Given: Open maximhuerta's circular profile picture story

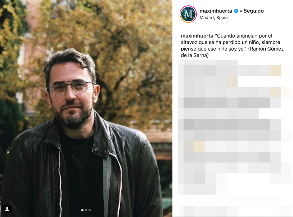Looking at the screenshot, I should pyautogui.click(x=188, y=14).
